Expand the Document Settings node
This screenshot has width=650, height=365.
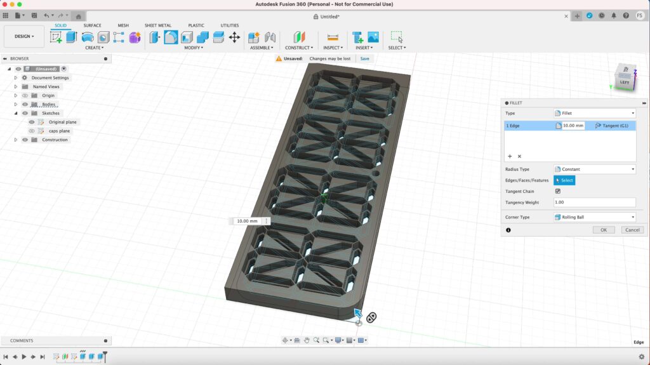click(x=16, y=77)
